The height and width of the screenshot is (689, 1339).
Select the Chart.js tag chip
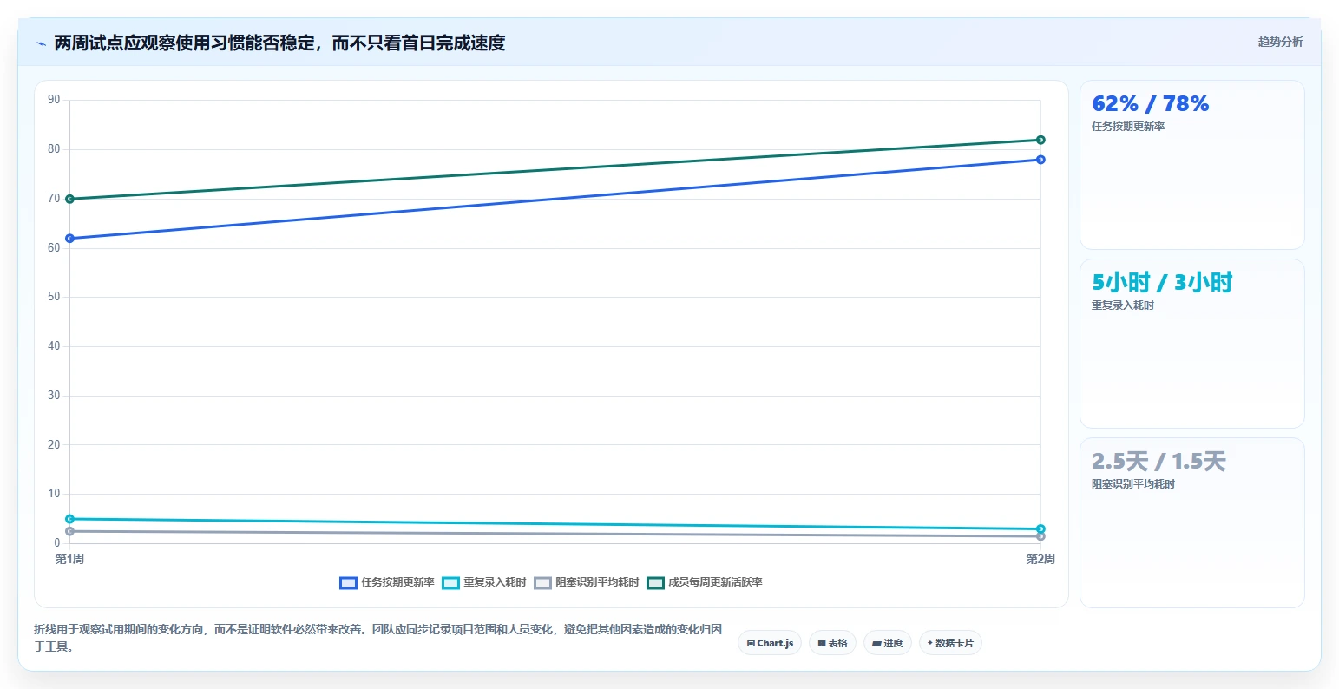(770, 643)
